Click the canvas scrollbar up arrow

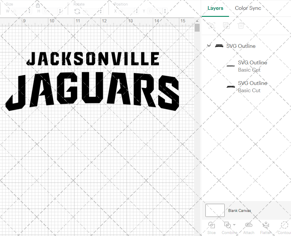[x=197, y=20]
